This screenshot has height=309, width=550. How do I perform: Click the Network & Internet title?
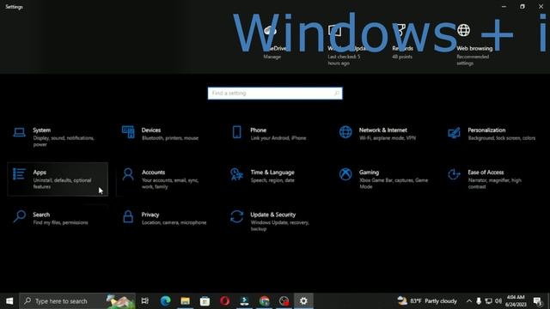[383, 130]
